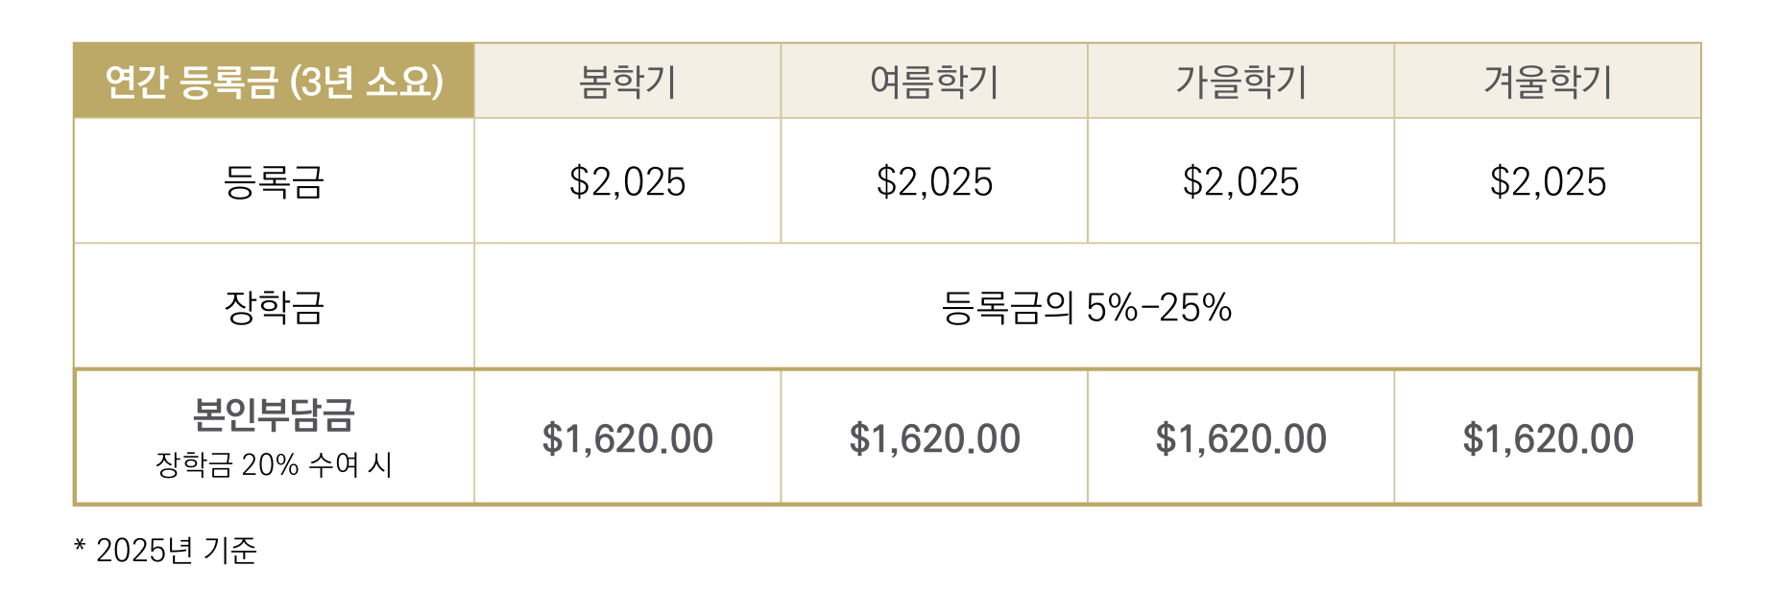Select the 봄학기 column header
The height and width of the screenshot is (614, 1780).
[x=627, y=82]
